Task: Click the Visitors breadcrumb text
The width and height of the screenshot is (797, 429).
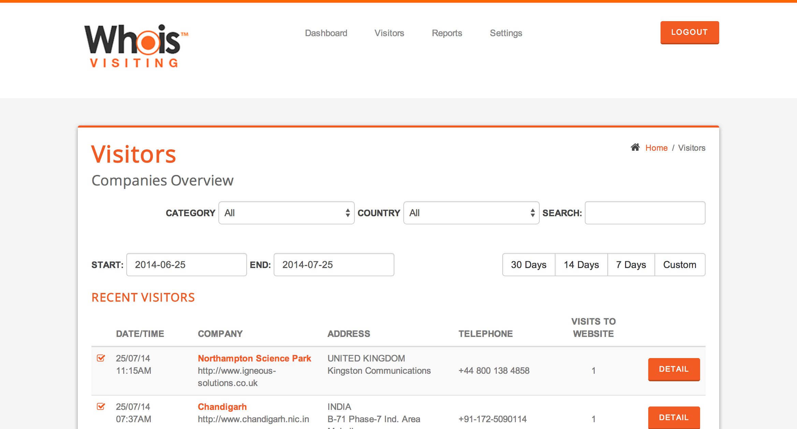Action: 692,148
